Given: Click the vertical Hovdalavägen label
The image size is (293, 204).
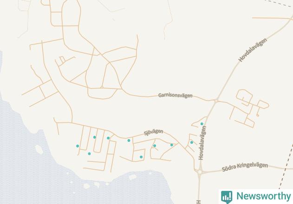Looking at the screenshot, I should (202, 143).
